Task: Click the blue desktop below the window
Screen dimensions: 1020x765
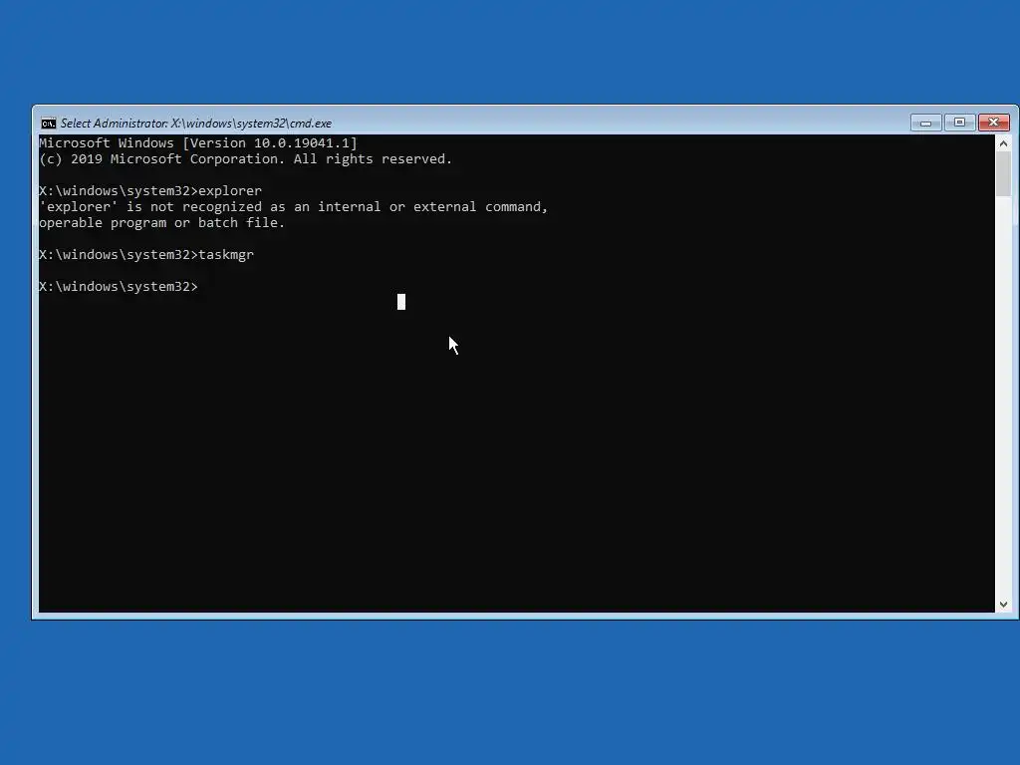Action: tap(510, 693)
